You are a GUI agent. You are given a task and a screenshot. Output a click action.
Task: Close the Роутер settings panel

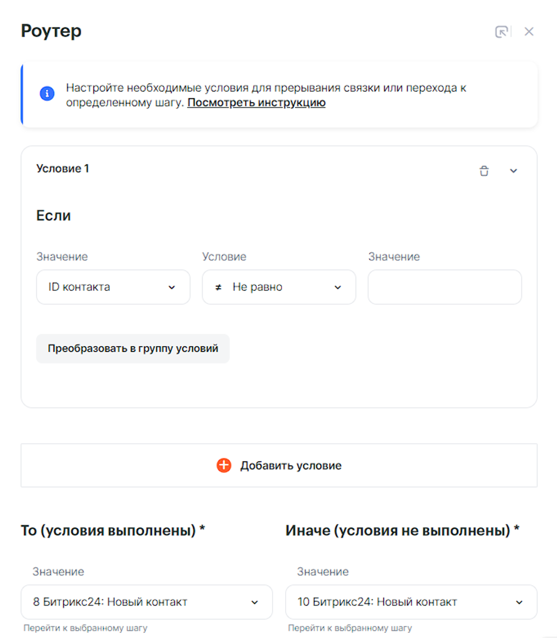(x=529, y=32)
